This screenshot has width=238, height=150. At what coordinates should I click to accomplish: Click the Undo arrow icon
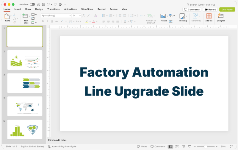point(48,4)
